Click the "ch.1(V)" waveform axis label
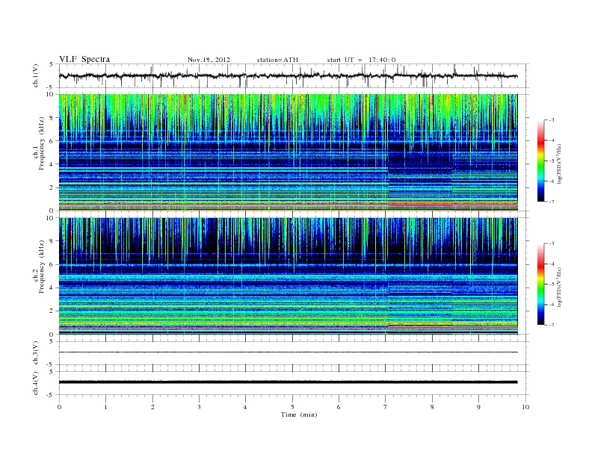Viewport: 592px width, 457px height. click(36, 75)
